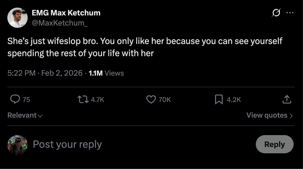Open the share options via the upload icon
Image resolution: width=303 pixels, height=169 pixels.
click(x=287, y=100)
